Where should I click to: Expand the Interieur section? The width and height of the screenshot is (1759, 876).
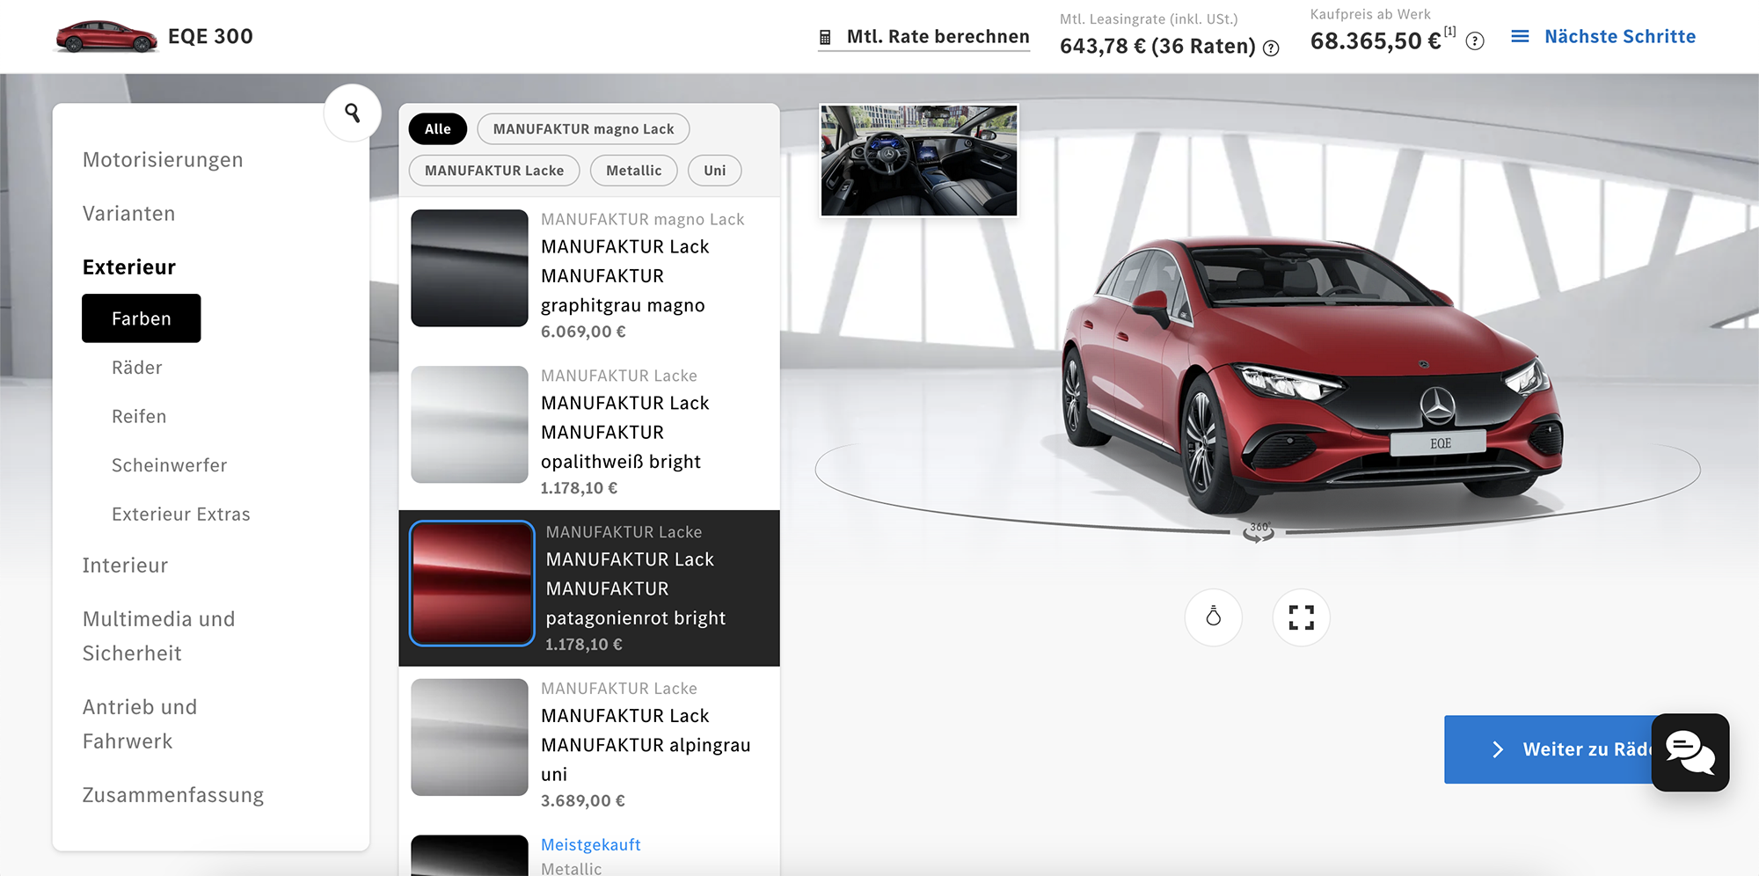pyautogui.click(x=125, y=566)
